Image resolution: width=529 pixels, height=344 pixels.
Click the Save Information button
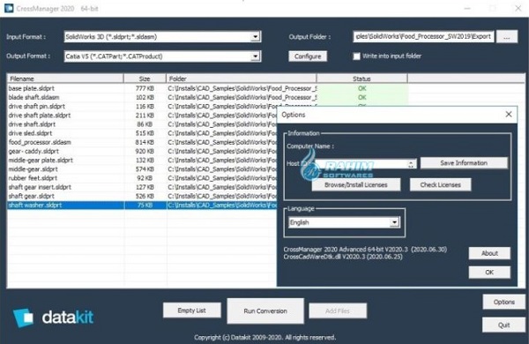click(x=464, y=163)
